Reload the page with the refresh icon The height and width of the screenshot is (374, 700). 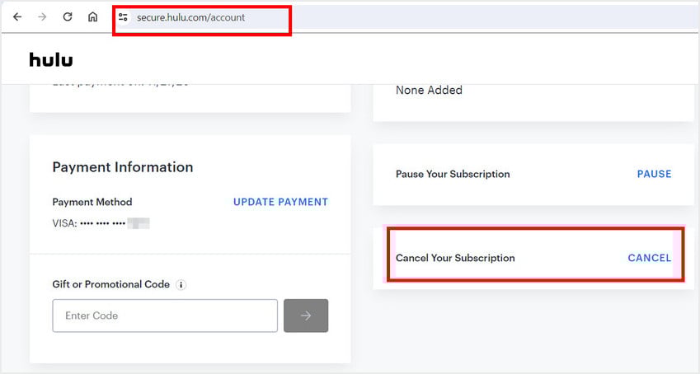pos(68,17)
